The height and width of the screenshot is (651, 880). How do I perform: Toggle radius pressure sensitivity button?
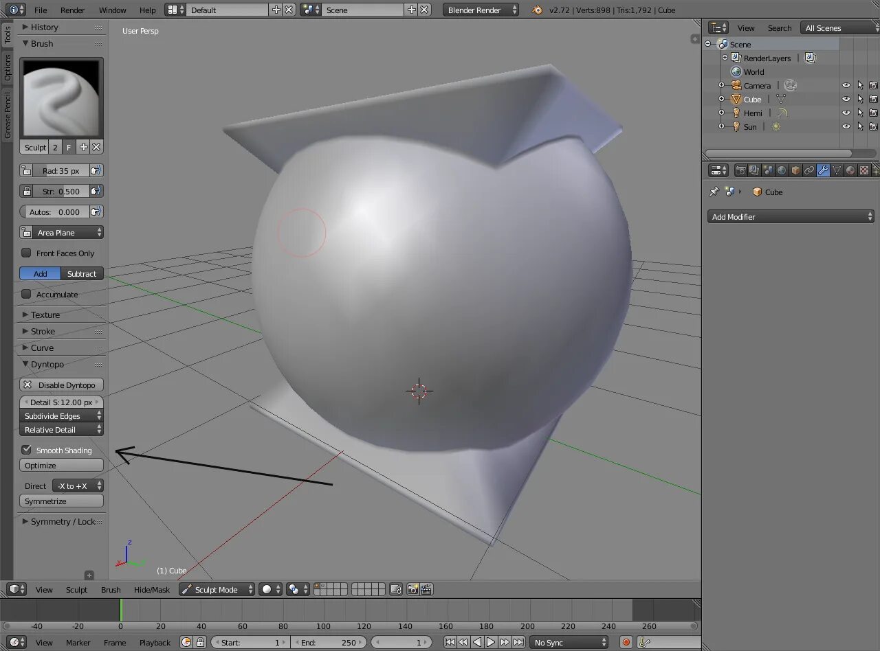96,170
